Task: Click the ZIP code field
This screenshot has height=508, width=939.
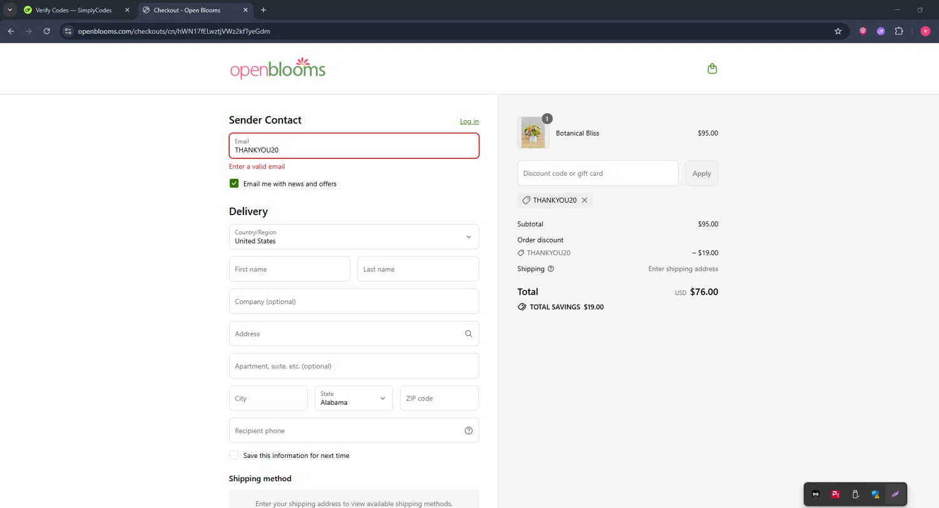Action: pos(439,399)
